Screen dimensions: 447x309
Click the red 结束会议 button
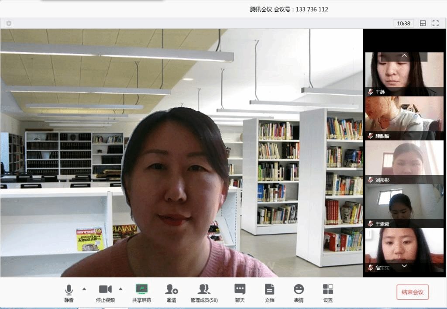[x=413, y=292]
